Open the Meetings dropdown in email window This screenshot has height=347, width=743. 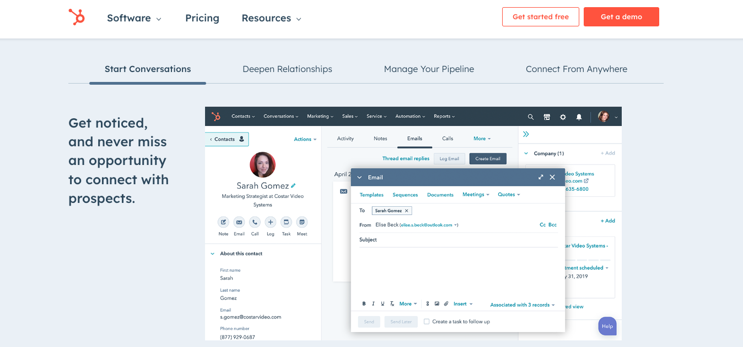click(476, 195)
